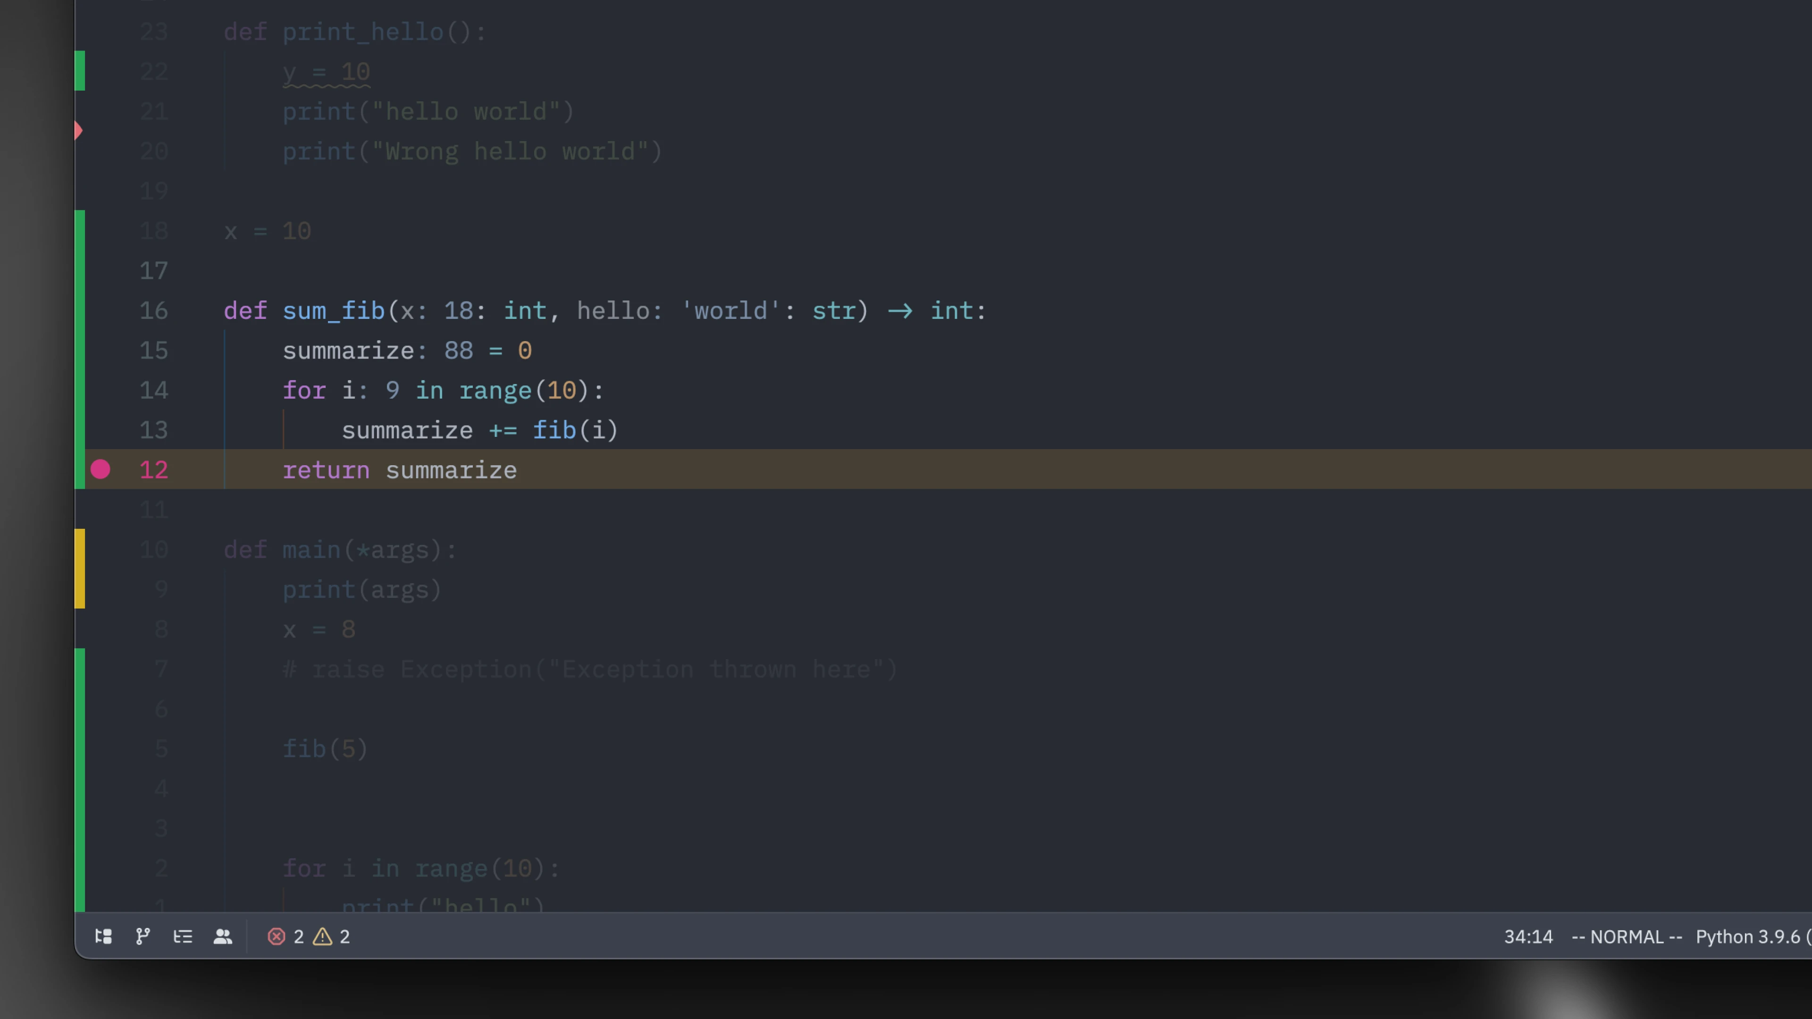Select line number 16 in the gutter
This screenshot has width=1812, height=1019.
153,311
